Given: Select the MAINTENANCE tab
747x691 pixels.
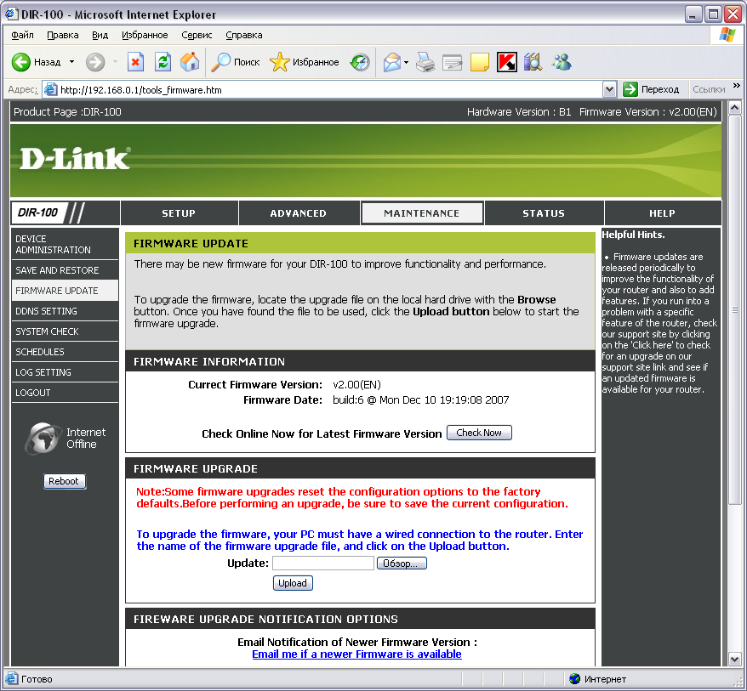Looking at the screenshot, I should 422,213.
